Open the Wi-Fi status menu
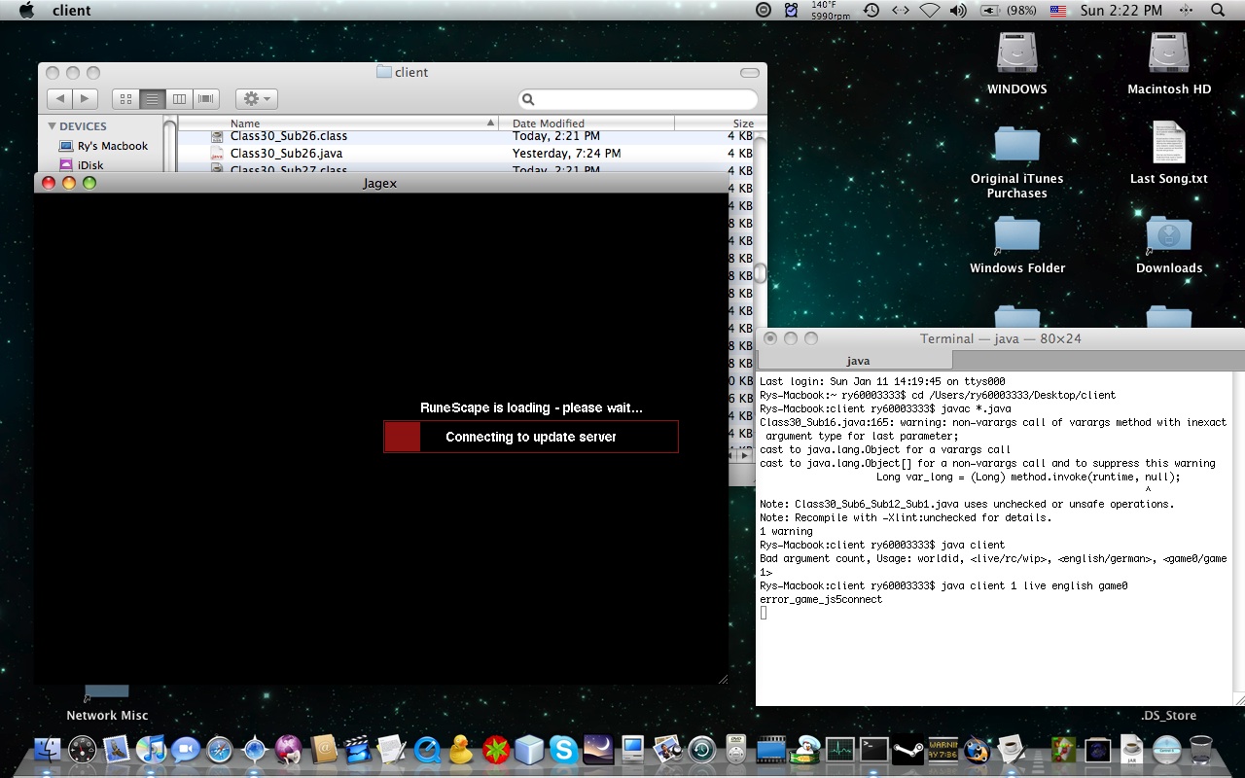This screenshot has height=778, width=1245. 929,11
